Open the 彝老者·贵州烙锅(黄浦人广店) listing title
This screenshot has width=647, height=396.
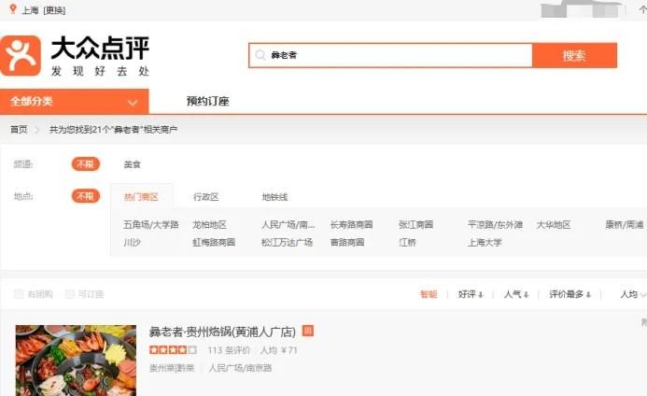click(222, 332)
